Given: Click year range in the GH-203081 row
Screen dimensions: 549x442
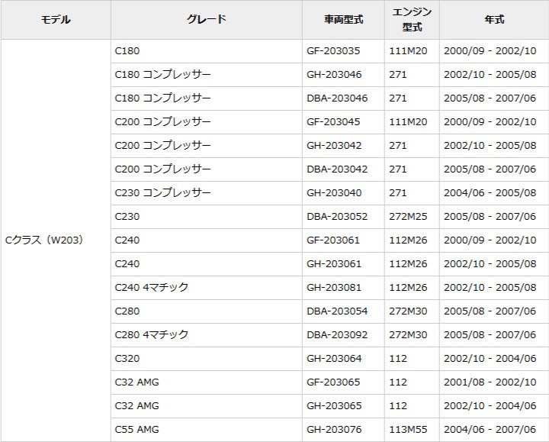Looking at the screenshot, I should point(490,288).
